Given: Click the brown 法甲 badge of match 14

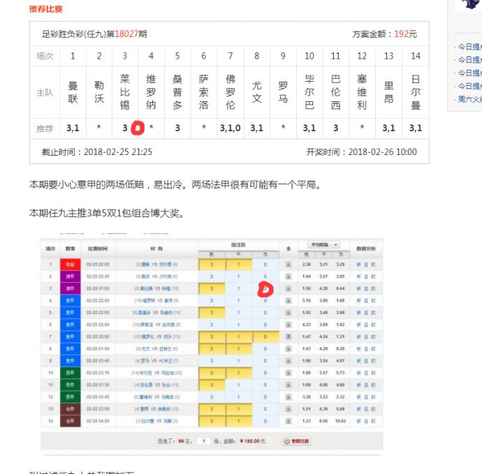Looking at the screenshot, I should click(x=71, y=421).
